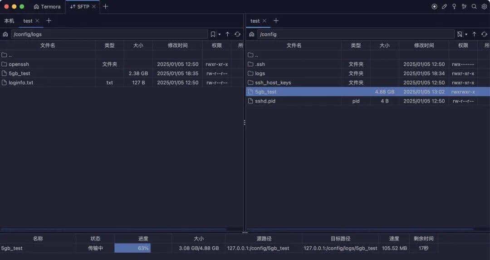Sort left pane by 文件名 column
The width and height of the screenshot is (490, 260).
48,46
